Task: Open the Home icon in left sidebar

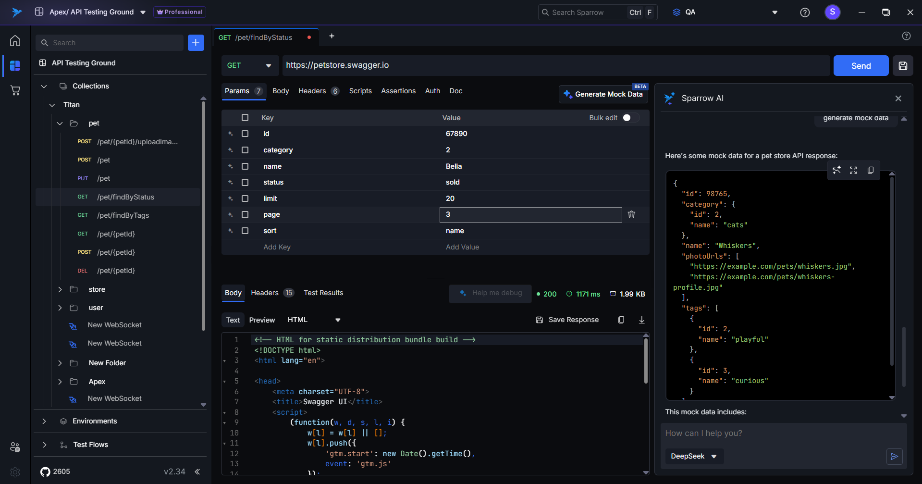Action: point(15,41)
